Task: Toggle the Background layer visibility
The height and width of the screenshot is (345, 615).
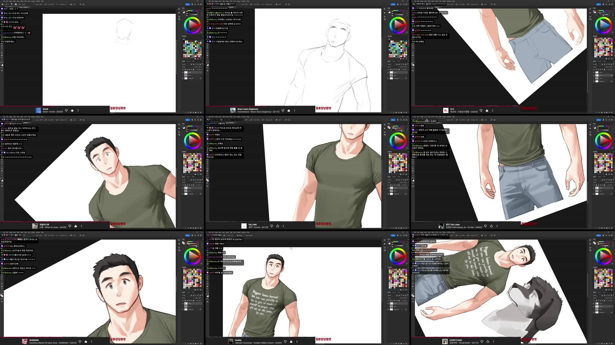Action: (x=183, y=78)
